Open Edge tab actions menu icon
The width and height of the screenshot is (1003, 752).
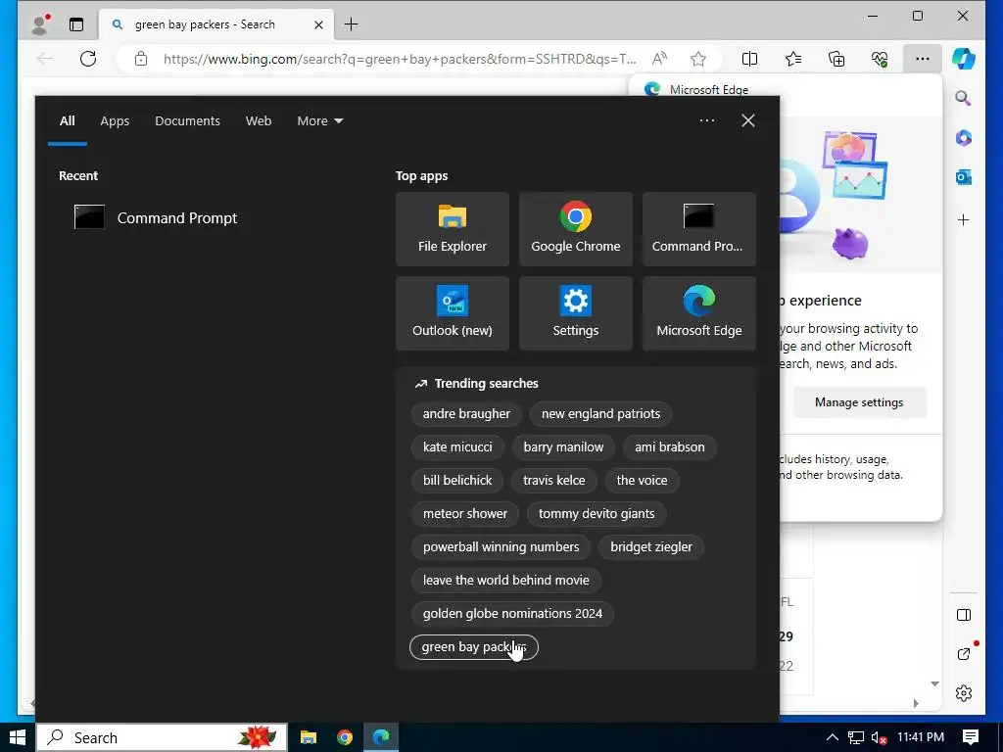76,24
